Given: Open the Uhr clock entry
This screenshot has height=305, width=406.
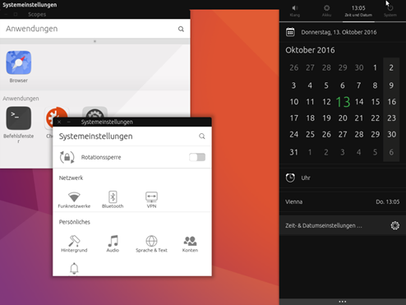Looking at the screenshot, I should coord(343,178).
